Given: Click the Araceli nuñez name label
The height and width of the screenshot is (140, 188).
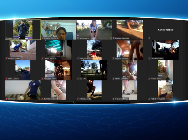Looking at the screenshot, I should pyautogui.click(x=156, y=79).
